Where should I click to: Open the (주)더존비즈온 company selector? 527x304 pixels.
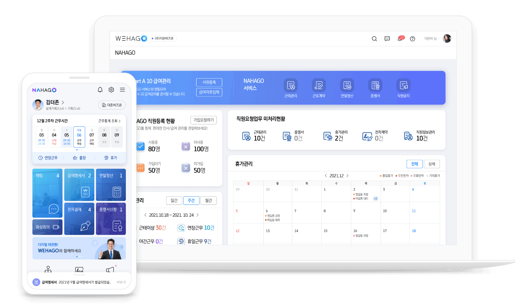pyautogui.click(x=163, y=38)
